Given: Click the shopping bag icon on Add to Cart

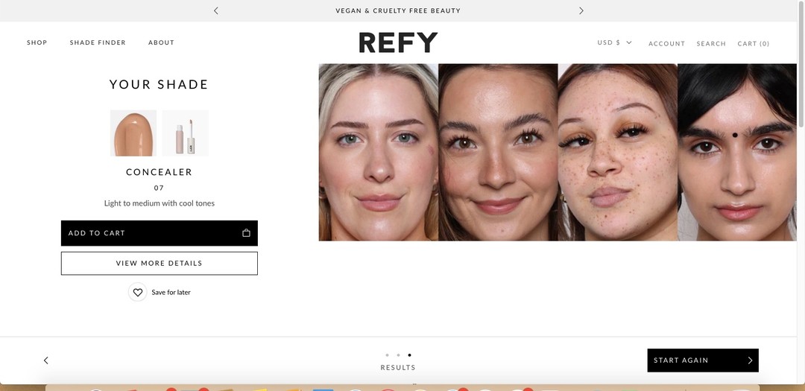Looking at the screenshot, I should pos(247,233).
